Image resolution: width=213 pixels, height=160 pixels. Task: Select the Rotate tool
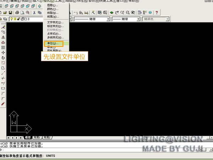pyautogui.click(x=3, y=58)
